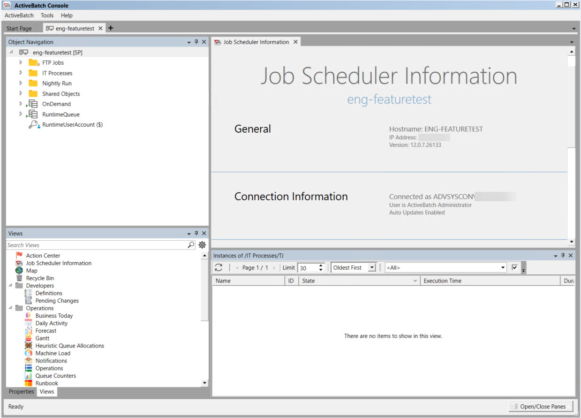581x418 pixels.
Task: Select the RuntimeUserAccount key icon
Action: (33, 125)
